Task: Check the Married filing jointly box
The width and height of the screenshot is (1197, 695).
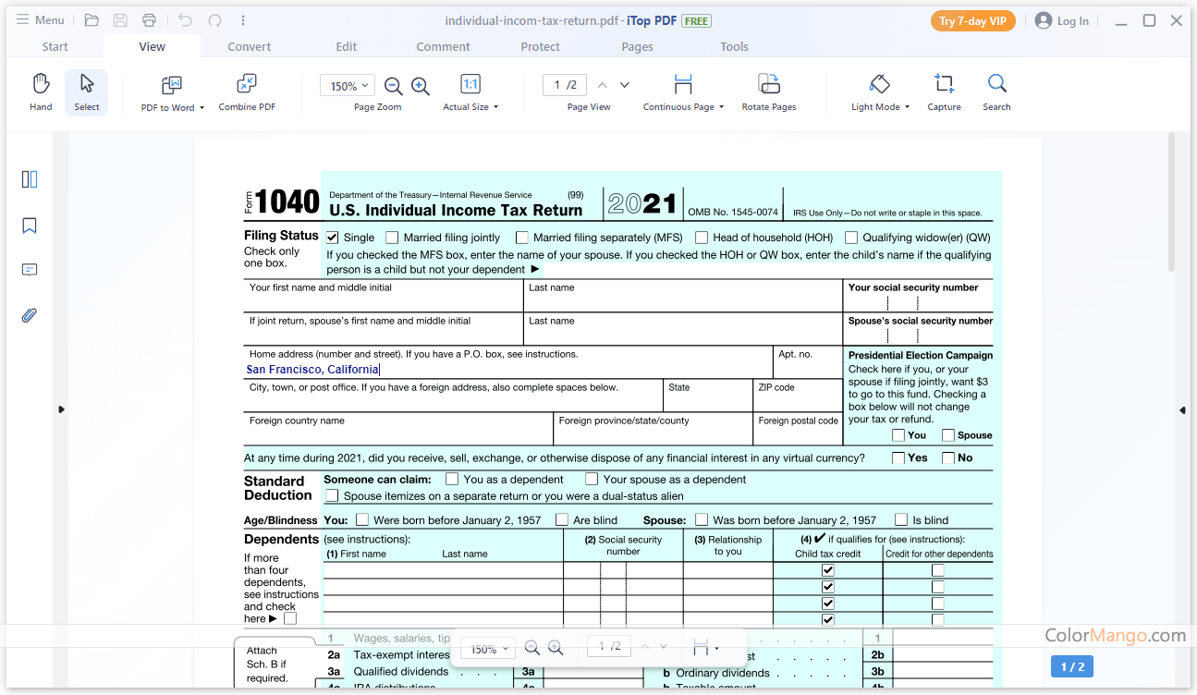Action: pos(393,238)
